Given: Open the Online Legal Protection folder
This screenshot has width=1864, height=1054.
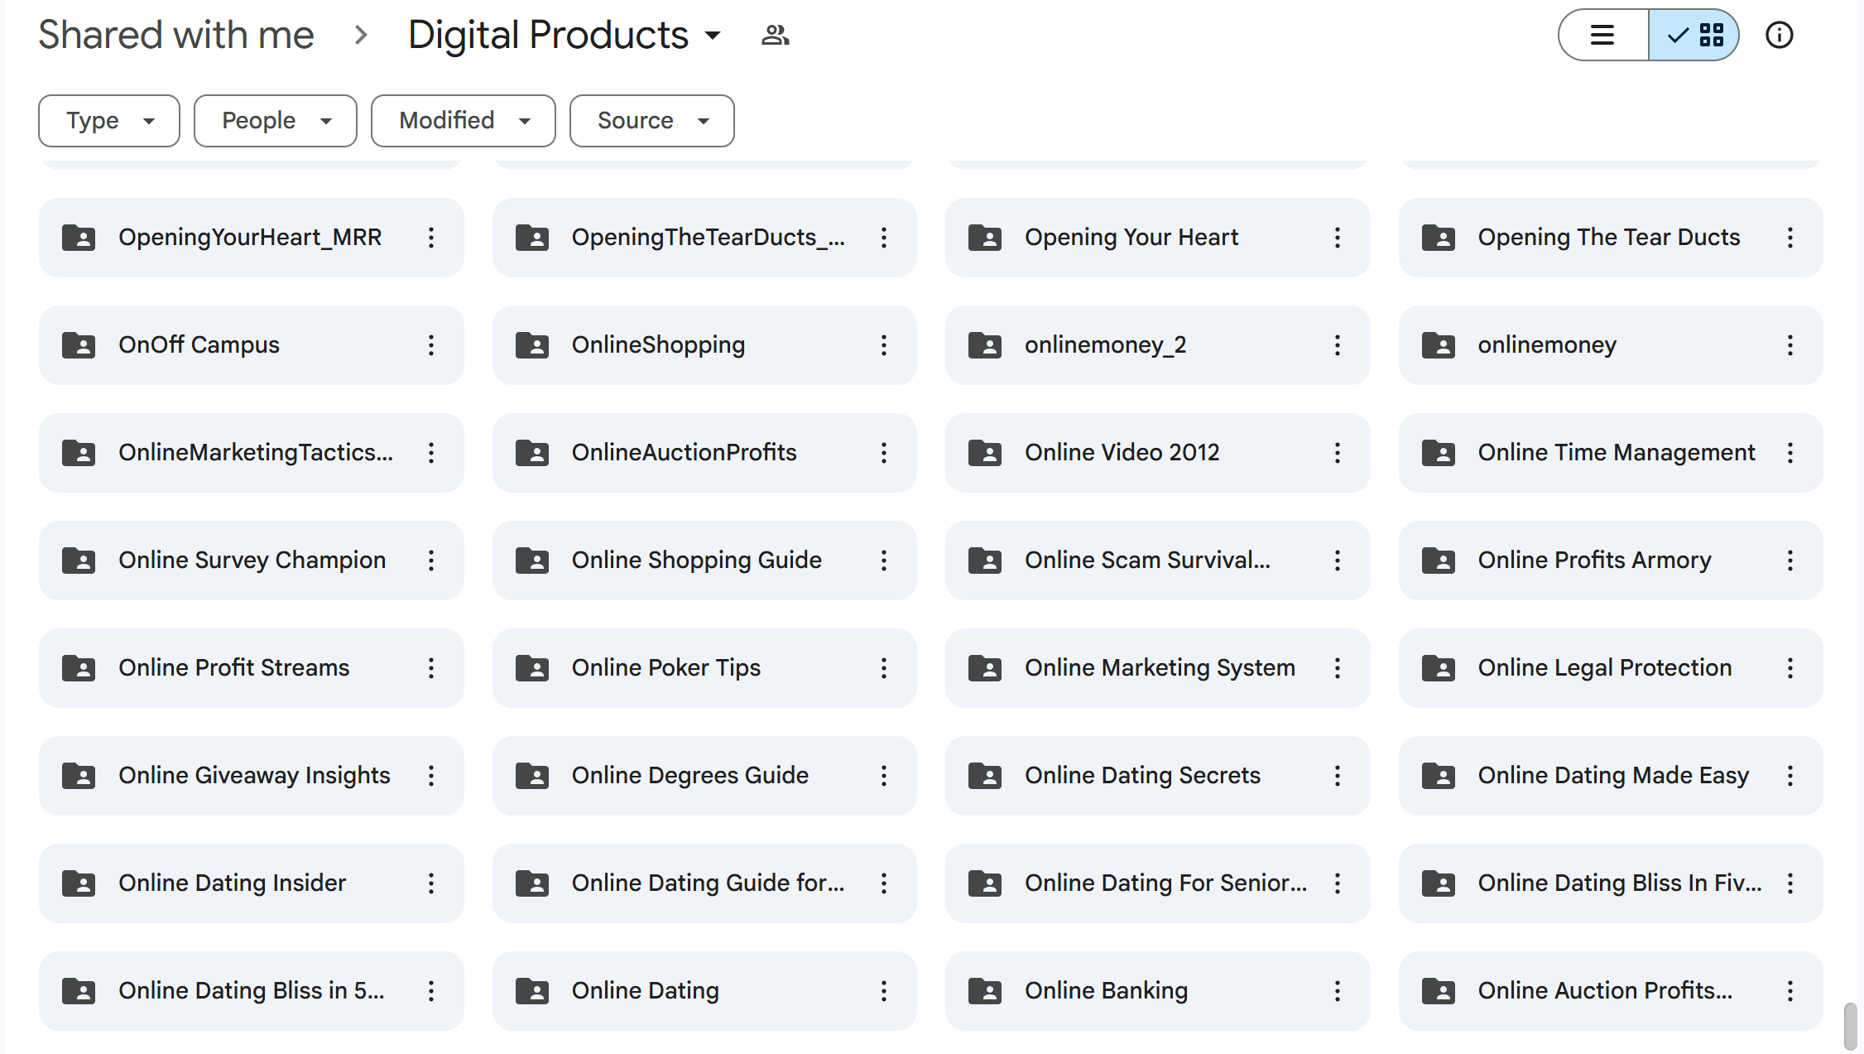Looking at the screenshot, I should (x=1604, y=668).
